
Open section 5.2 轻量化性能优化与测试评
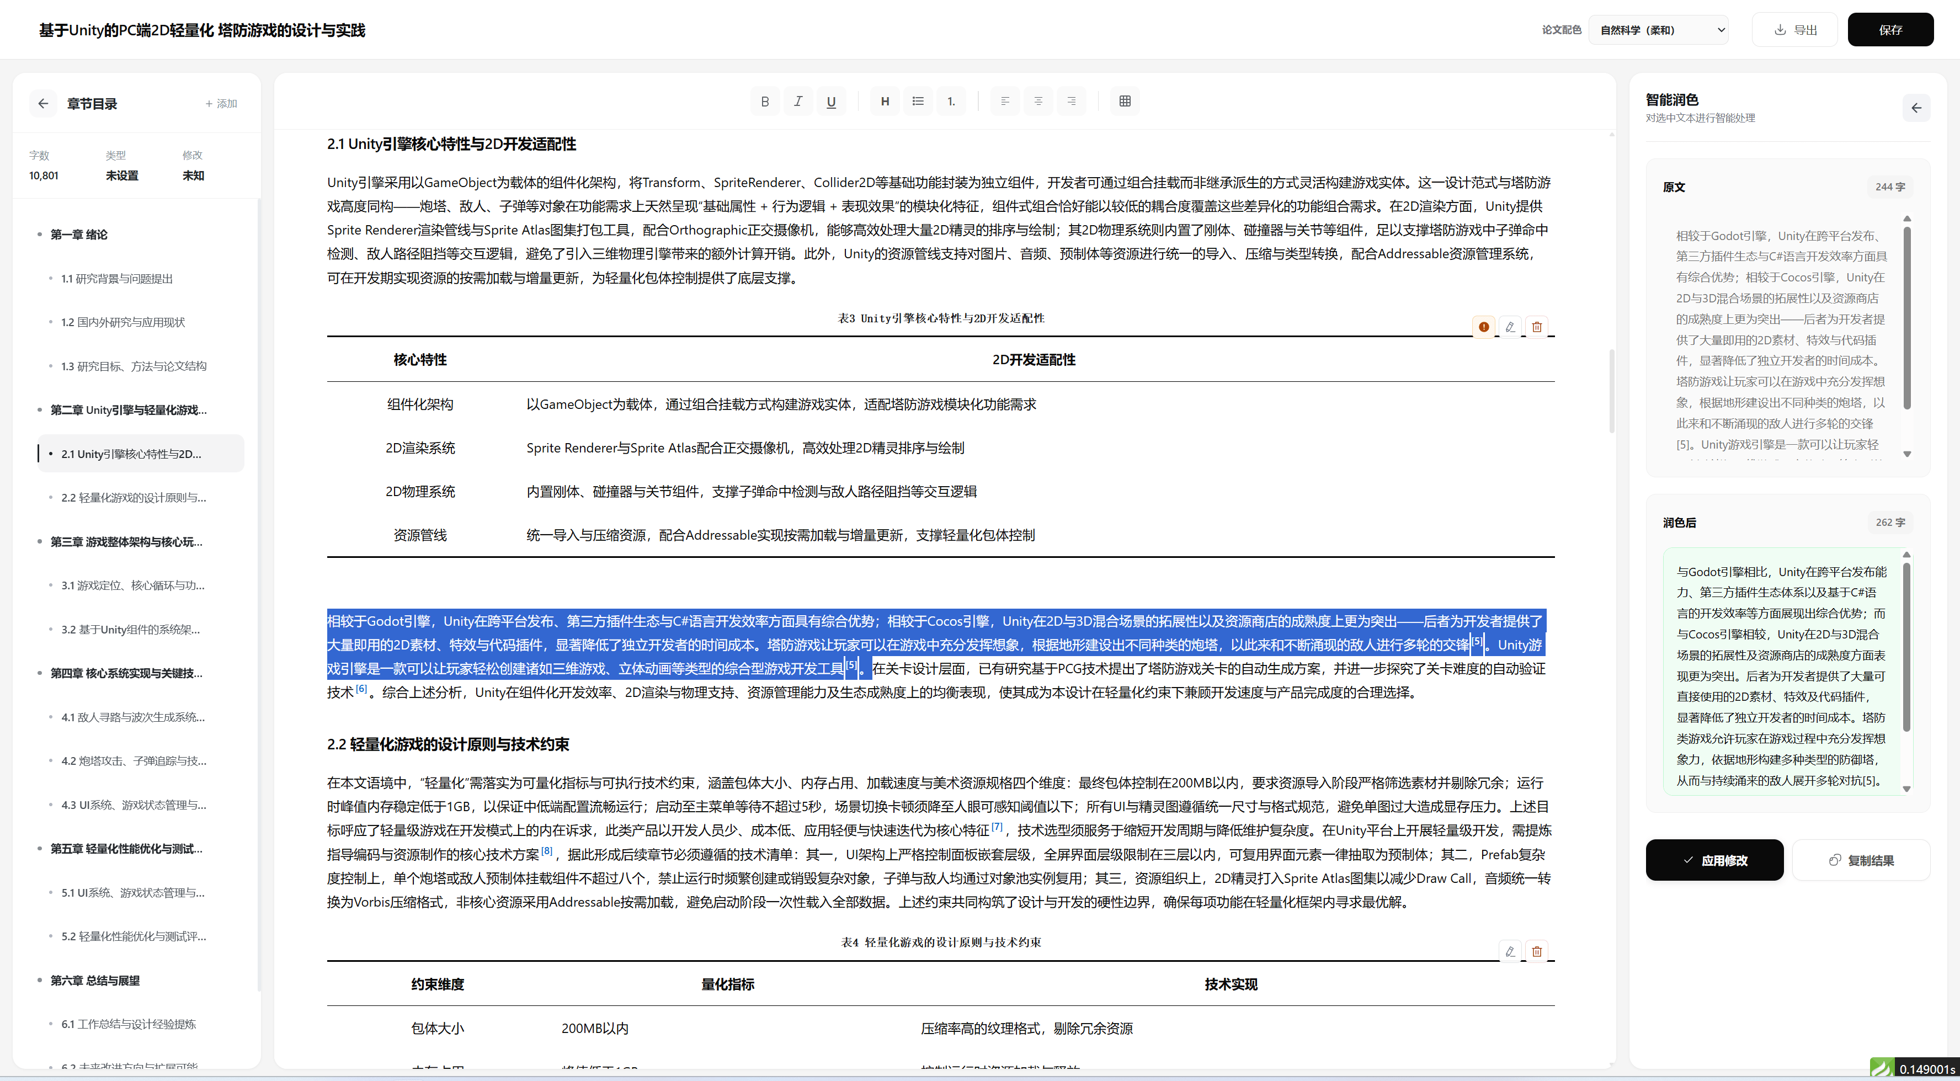[134, 936]
